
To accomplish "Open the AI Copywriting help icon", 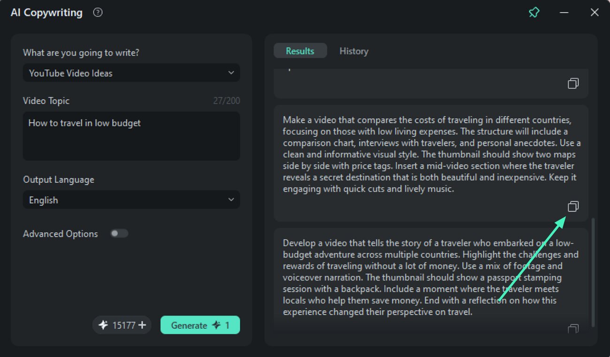I will tap(98, 13).
